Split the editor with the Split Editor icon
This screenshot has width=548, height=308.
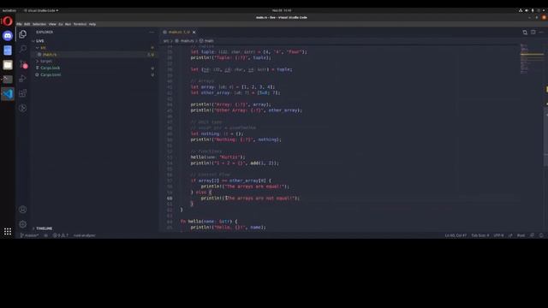coord(533,33)
